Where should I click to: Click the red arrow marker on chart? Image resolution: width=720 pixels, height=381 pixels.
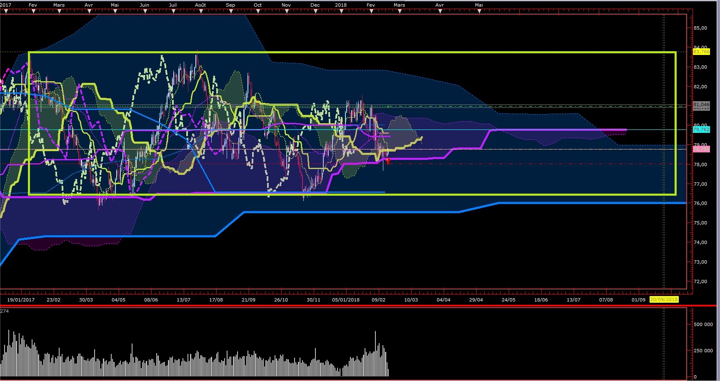pos(388,161)
